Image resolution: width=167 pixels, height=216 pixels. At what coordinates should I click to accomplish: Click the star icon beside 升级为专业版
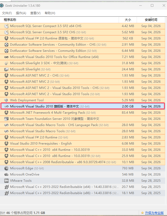(142, 213)
